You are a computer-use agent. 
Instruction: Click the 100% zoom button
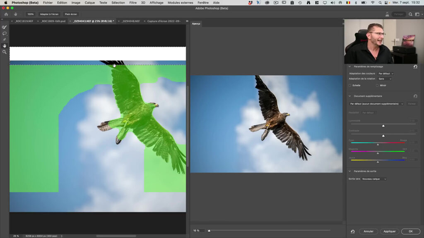coord(31,14)
